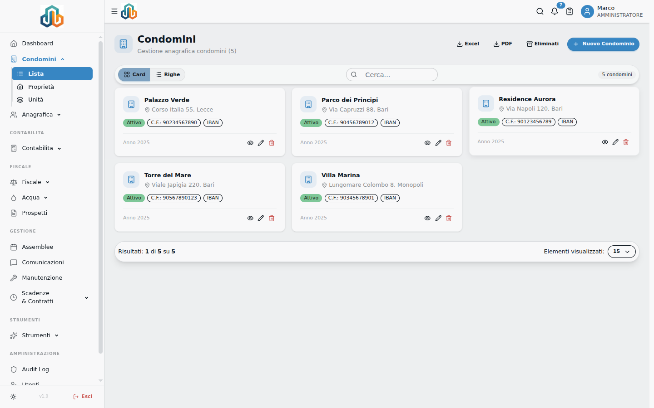This screenshot has width=654, height=408.
Task: Click C.F.: 90456789012 badge
Action: point(351,123)
